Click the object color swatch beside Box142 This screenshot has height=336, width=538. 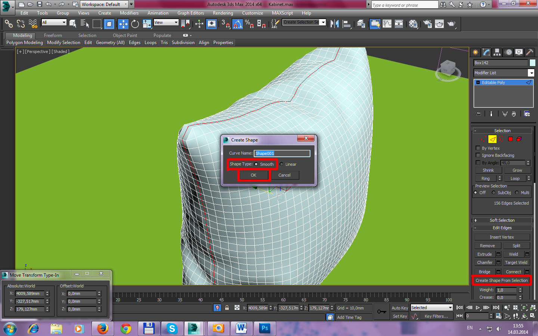click(532, 63)
